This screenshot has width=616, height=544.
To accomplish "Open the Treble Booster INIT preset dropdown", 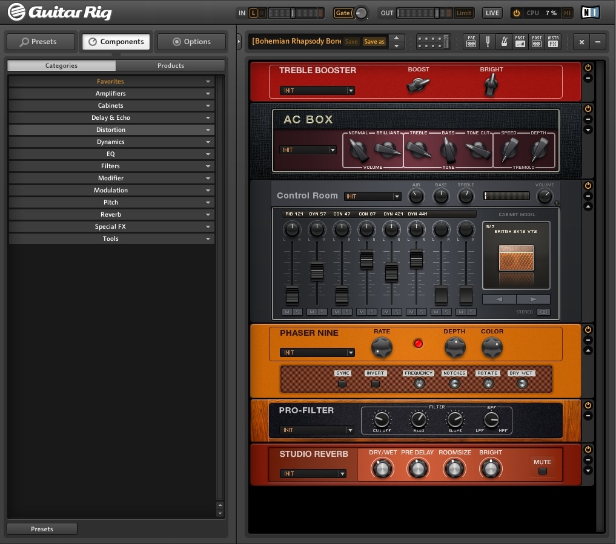I will coord(317,90).
